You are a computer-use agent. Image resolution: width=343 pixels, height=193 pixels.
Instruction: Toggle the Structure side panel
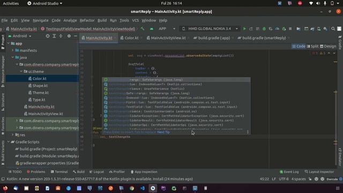pos(3,102)
